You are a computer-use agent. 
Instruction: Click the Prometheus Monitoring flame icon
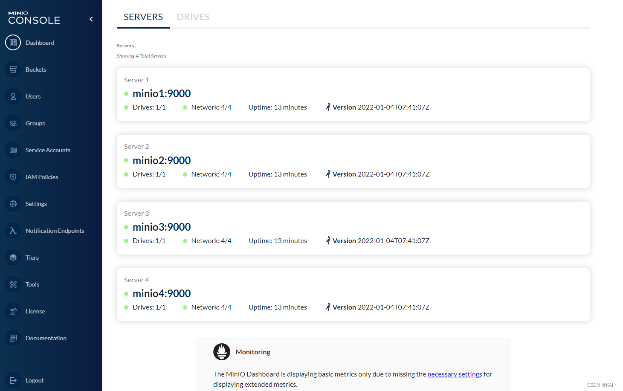222,352
